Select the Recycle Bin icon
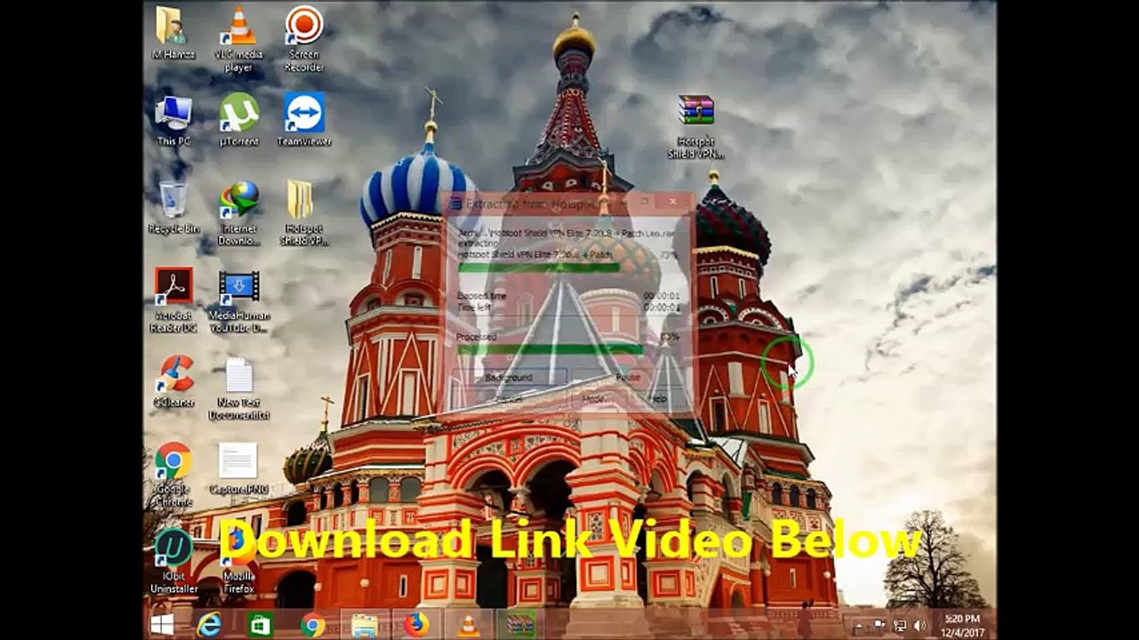This screenshot has height=640, width=1139. click(173, 201)
